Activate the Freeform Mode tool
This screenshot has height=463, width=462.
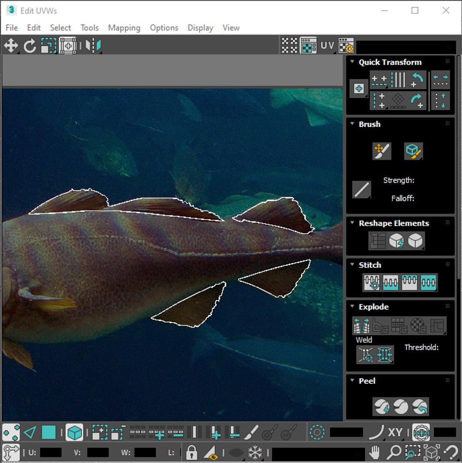pyautogui.click(x=68, y=46)
